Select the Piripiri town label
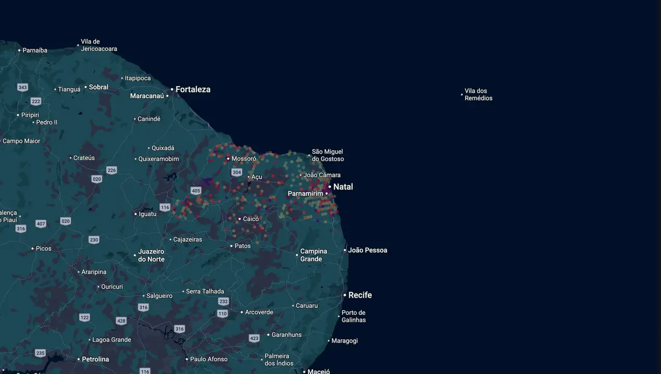Screen dimensions: 661x374 pos(30,115)
